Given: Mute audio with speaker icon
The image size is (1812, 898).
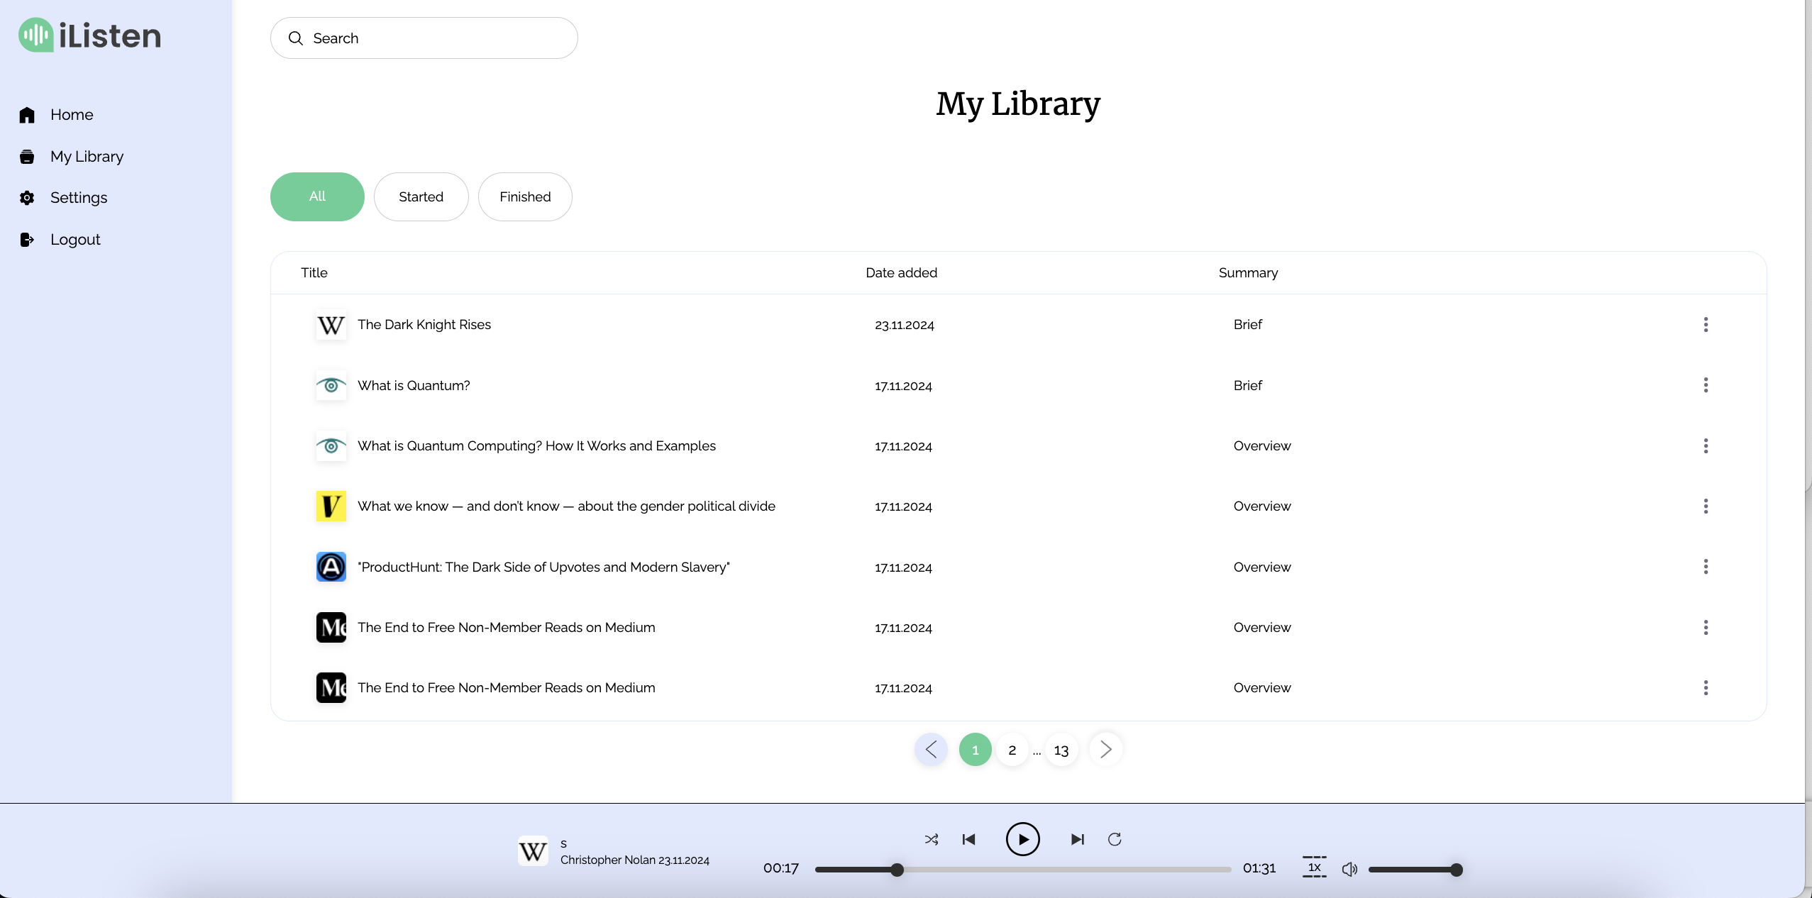Looking at the screenshot, I should click(x=1349, y=869).
